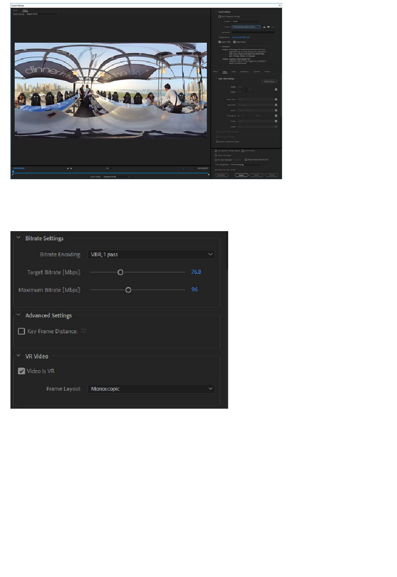The height and width of the screenshot is (577, 397).
Task: Collapse the Basic Video Settings section
Action: click(216, 79)
